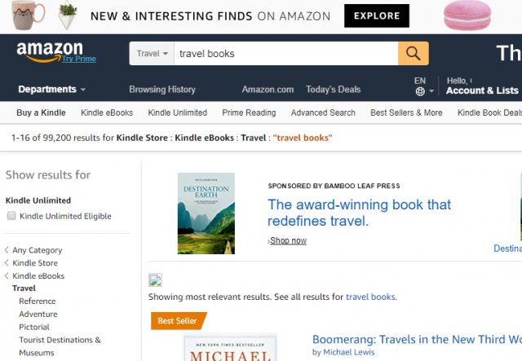Viewport: 522px width, 361px height.
Task: Check Kindle Unlimited Eligible checkbox
Action: tap(11, 216)
